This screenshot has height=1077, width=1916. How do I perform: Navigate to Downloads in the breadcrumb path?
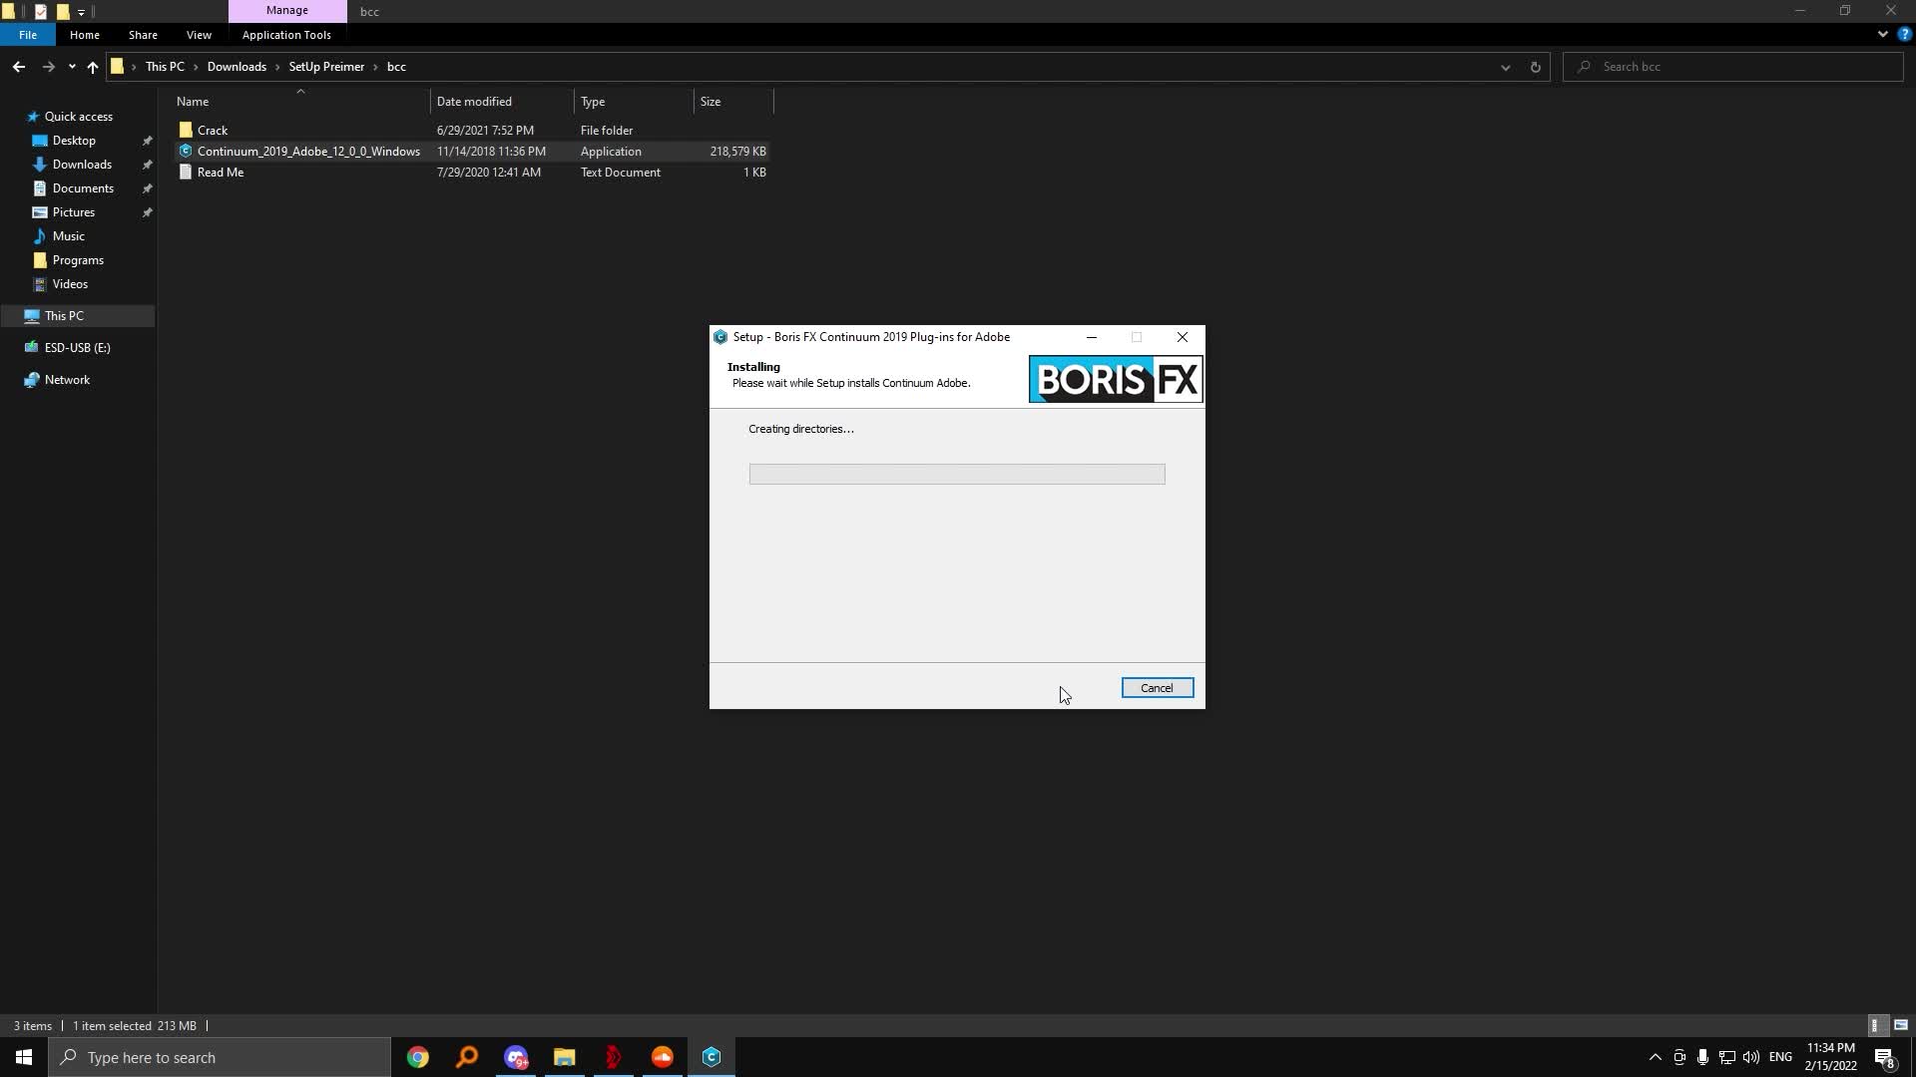pos(238,66)
